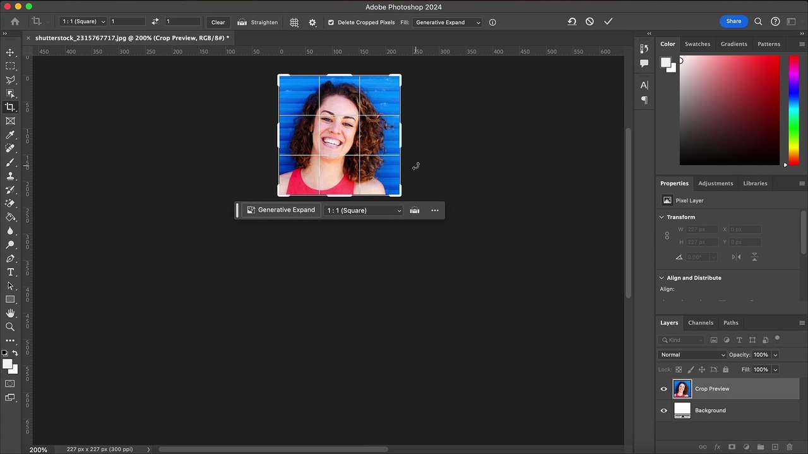This screenshot has width=808, height=454.
Task: Switch to the Swatches tab
Action: [x=698, y=44]
